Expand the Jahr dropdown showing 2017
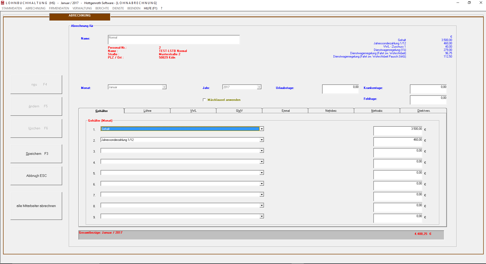 (259, 87)
